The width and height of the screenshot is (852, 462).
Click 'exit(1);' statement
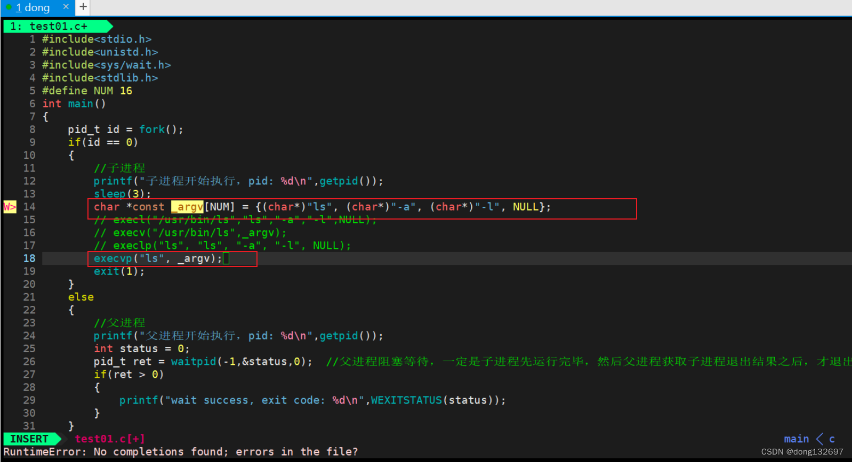click(x=119, y=271)
